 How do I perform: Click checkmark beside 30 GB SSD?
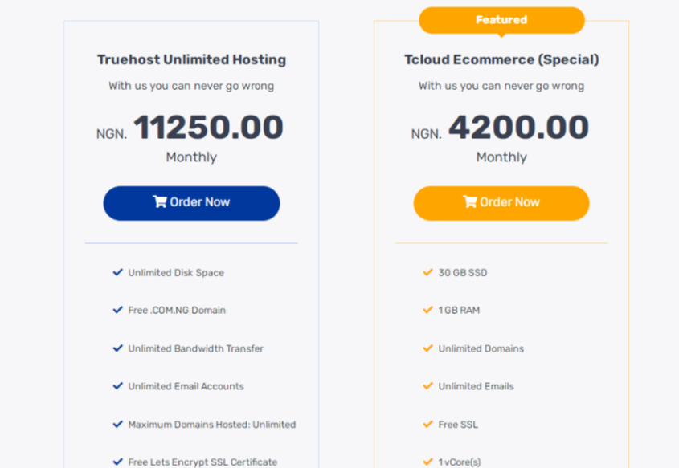pyautogui.click(x=427, y=272)
